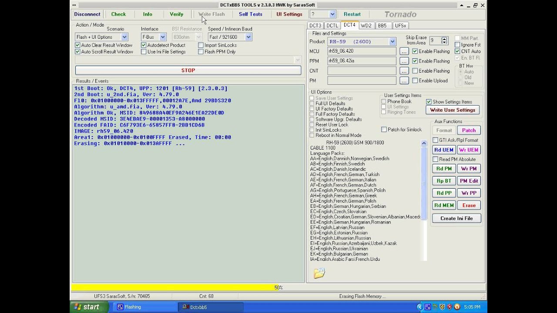This screenshot has height=313, width=557.
Task: Open the Interface F-Bus dropdown
Action: tap(163, 37)
